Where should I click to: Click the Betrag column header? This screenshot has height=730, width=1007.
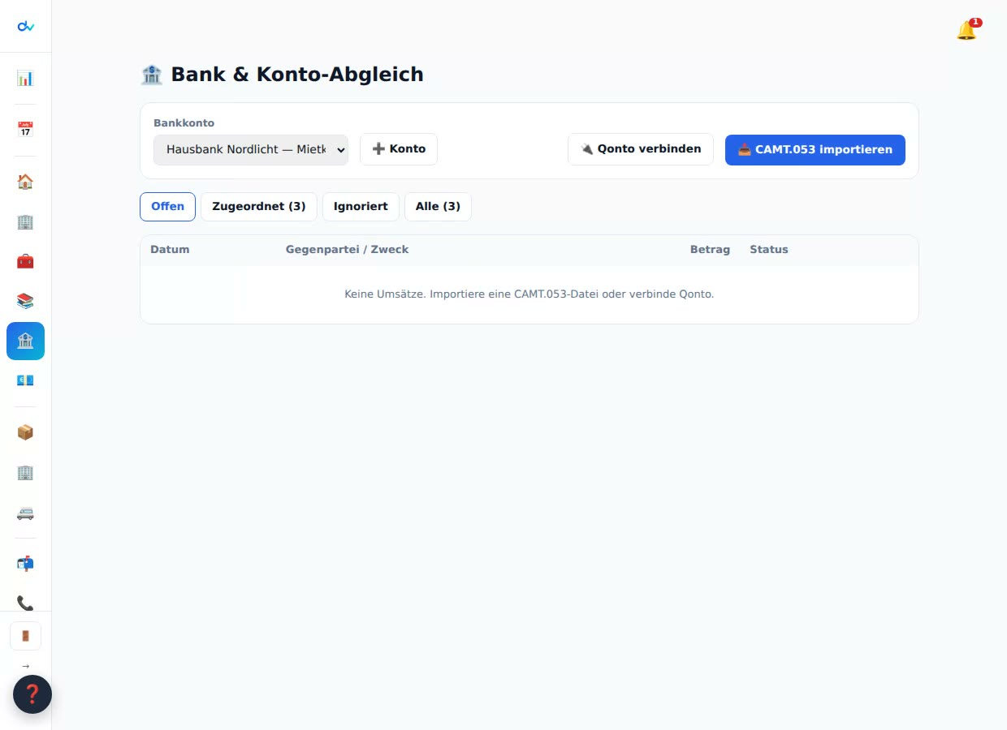click(710, 250)
